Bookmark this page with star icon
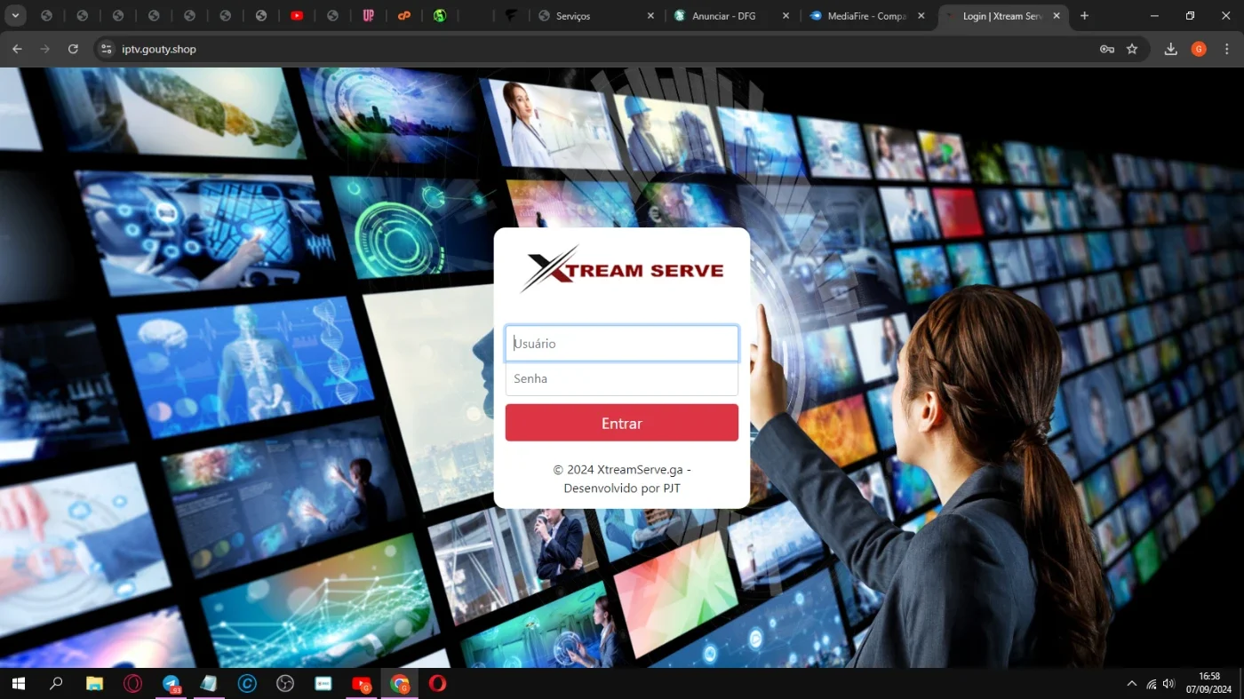Screen dimensions: 1244x699 1132,49
